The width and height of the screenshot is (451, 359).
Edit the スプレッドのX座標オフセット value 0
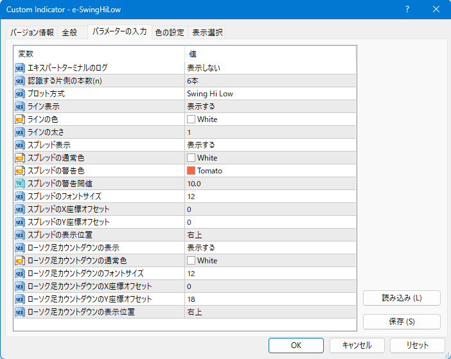[270, 209]
